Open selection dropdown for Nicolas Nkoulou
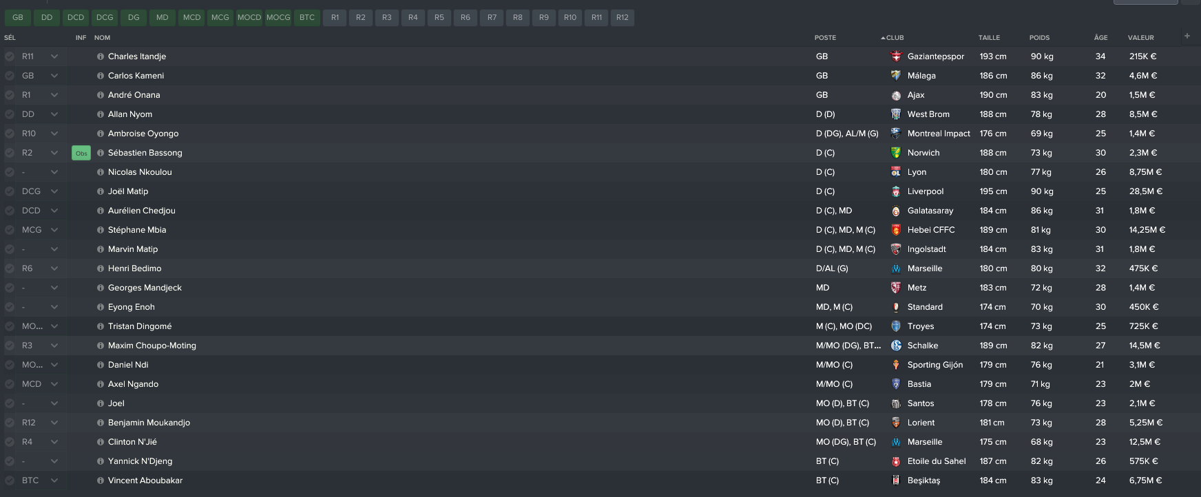 [x=54, y=172]
